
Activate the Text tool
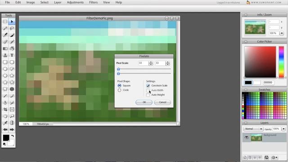click(12, 55)
